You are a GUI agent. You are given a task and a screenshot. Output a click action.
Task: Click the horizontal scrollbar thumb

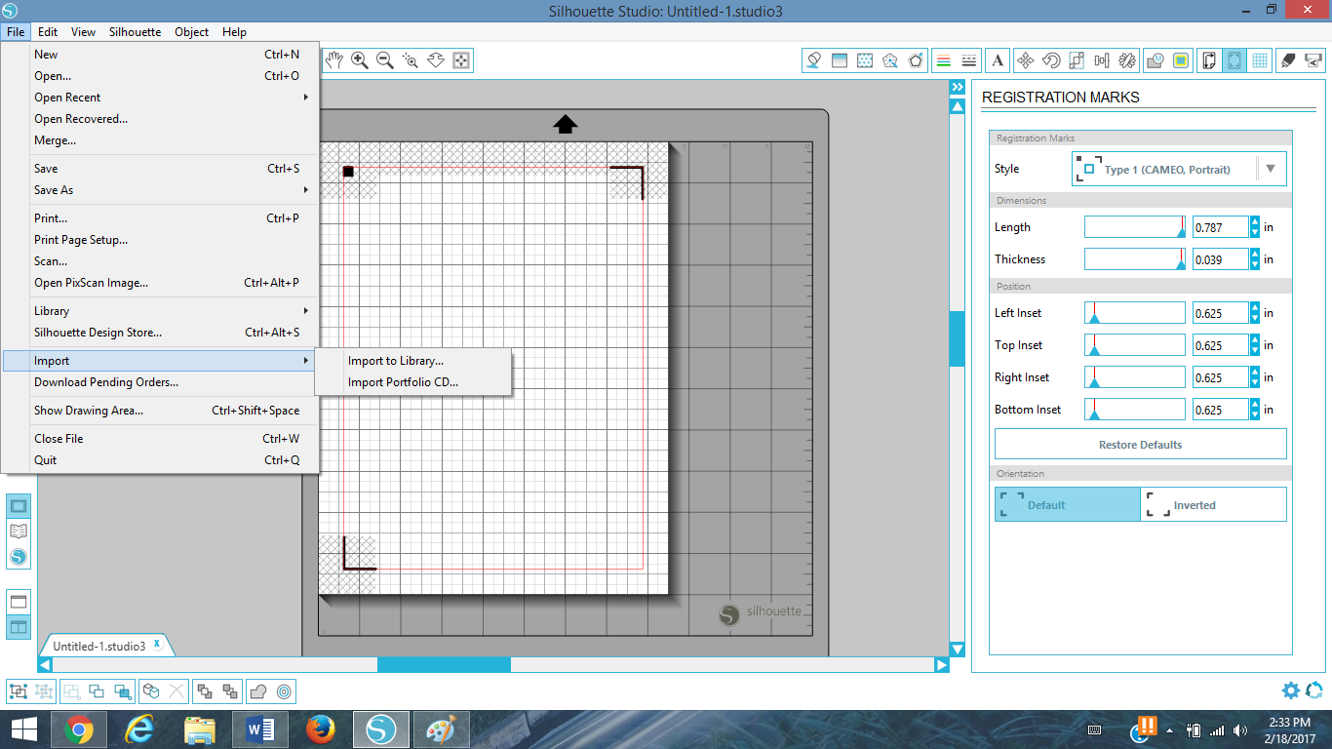point(444,664)
